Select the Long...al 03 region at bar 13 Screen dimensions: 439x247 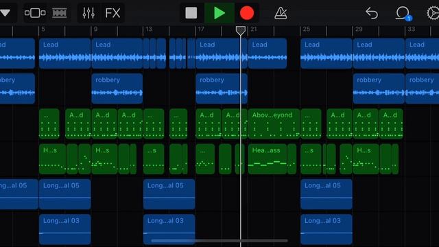pos(169,229)
